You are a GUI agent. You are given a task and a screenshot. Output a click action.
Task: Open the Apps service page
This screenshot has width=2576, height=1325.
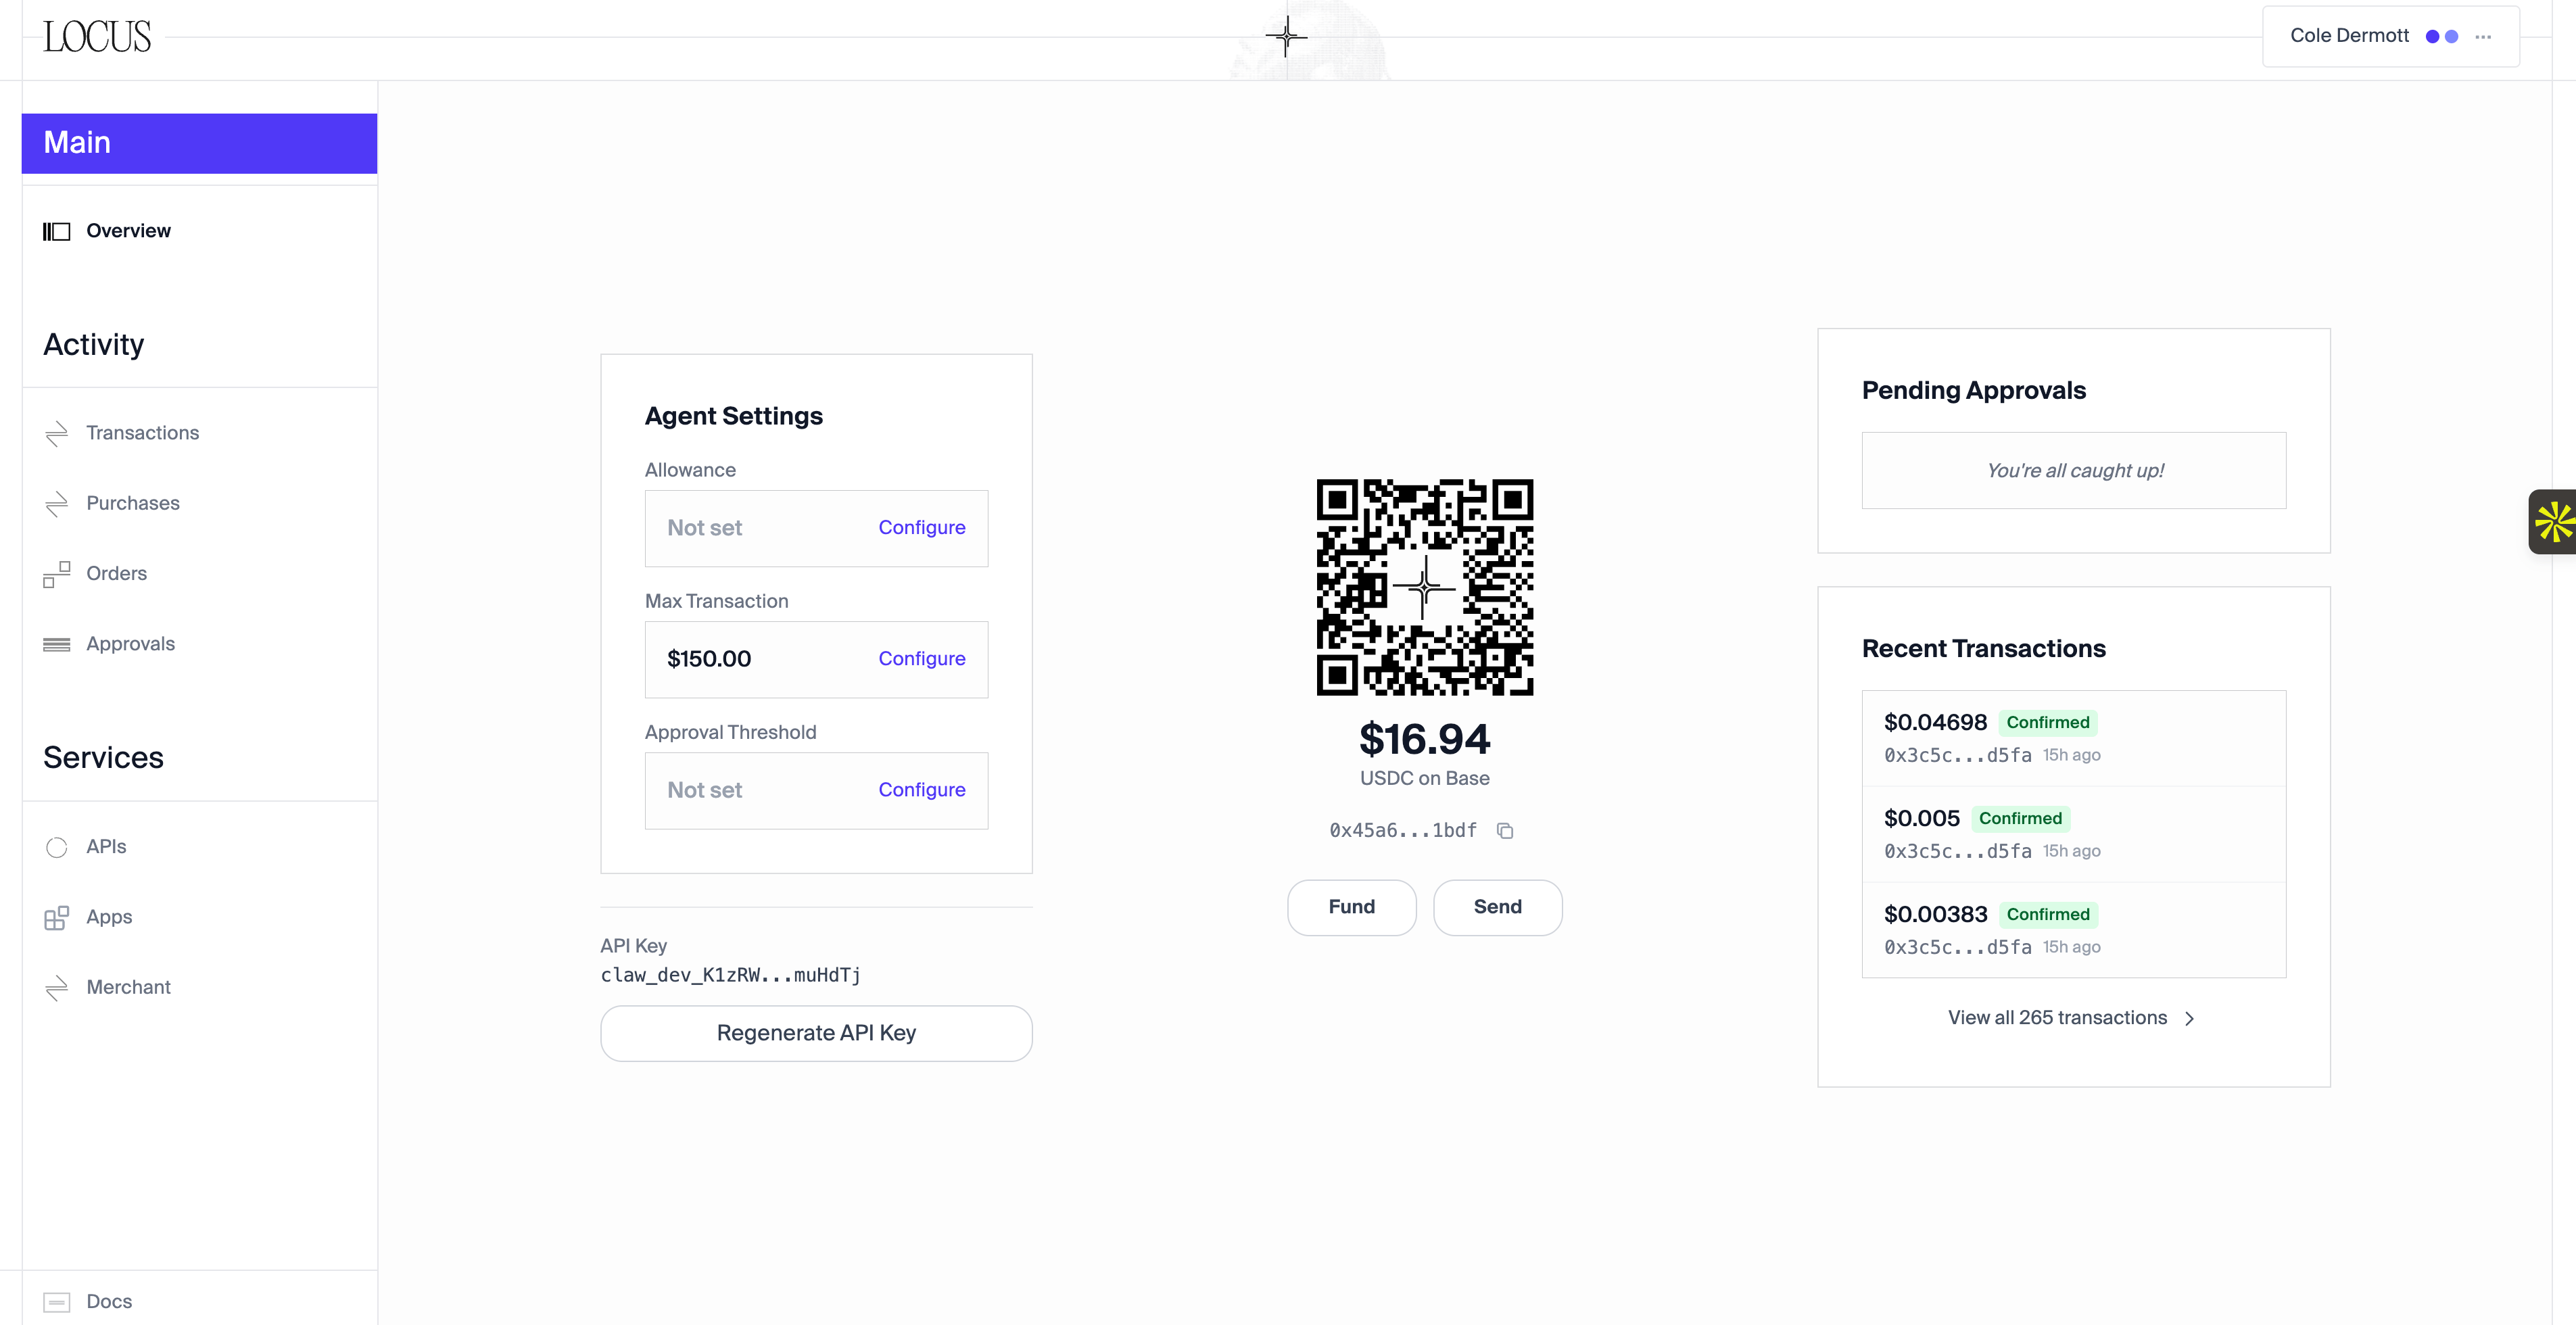tap(109, 917)
